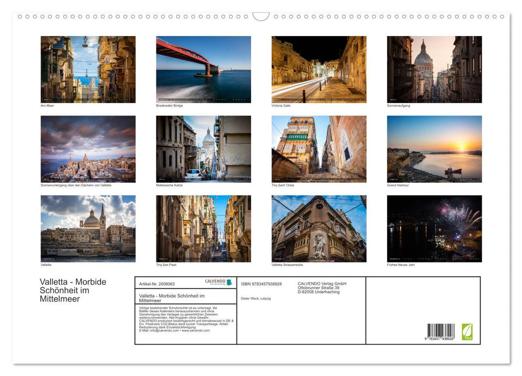Select the 'Maltesische Katze' street photo
The width and height of the screenshot is (522, 376).
point(203,149)
